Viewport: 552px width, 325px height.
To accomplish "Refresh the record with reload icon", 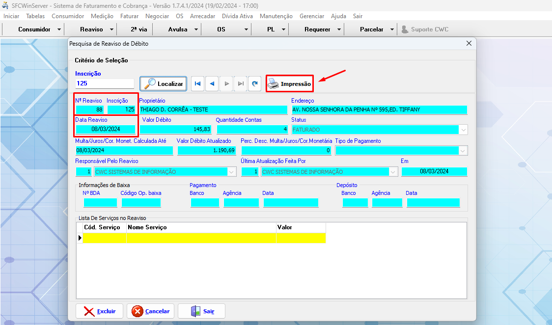I will click(x=254, y=84).
